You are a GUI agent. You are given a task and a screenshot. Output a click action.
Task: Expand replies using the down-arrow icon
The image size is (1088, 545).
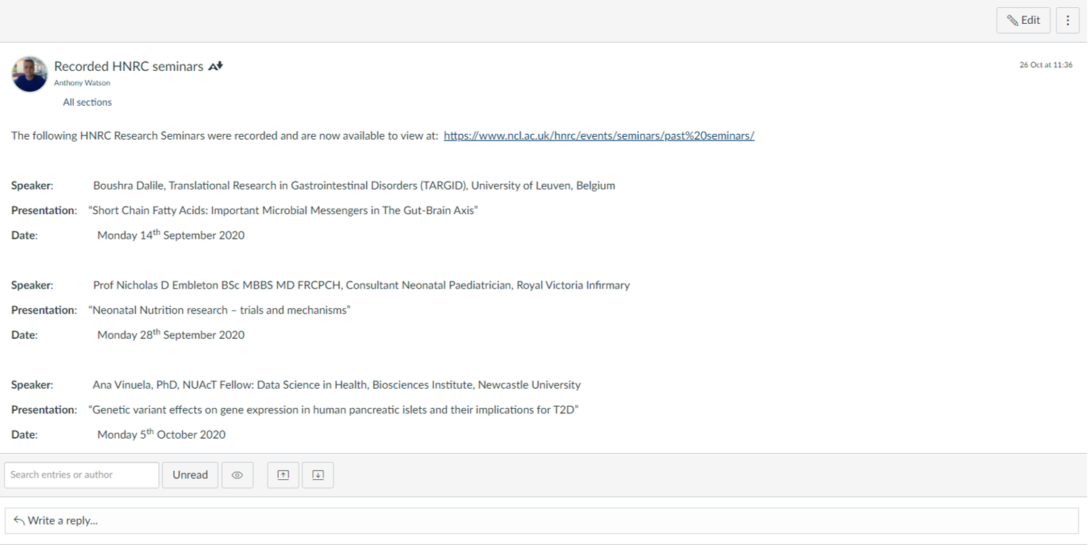[317, 475]
